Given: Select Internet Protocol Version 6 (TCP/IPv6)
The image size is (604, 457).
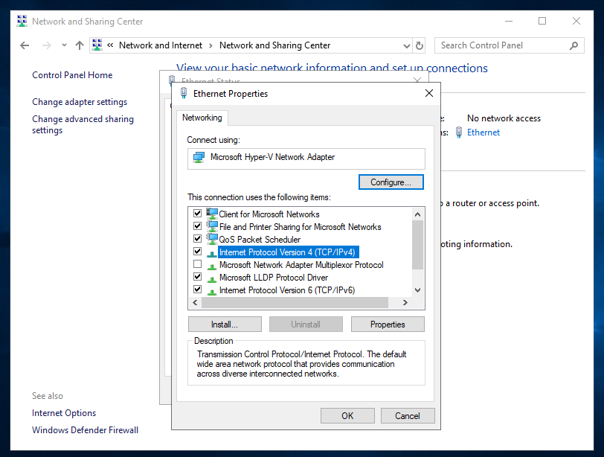Looking at the screenshot, I should [x=287, y=290].
